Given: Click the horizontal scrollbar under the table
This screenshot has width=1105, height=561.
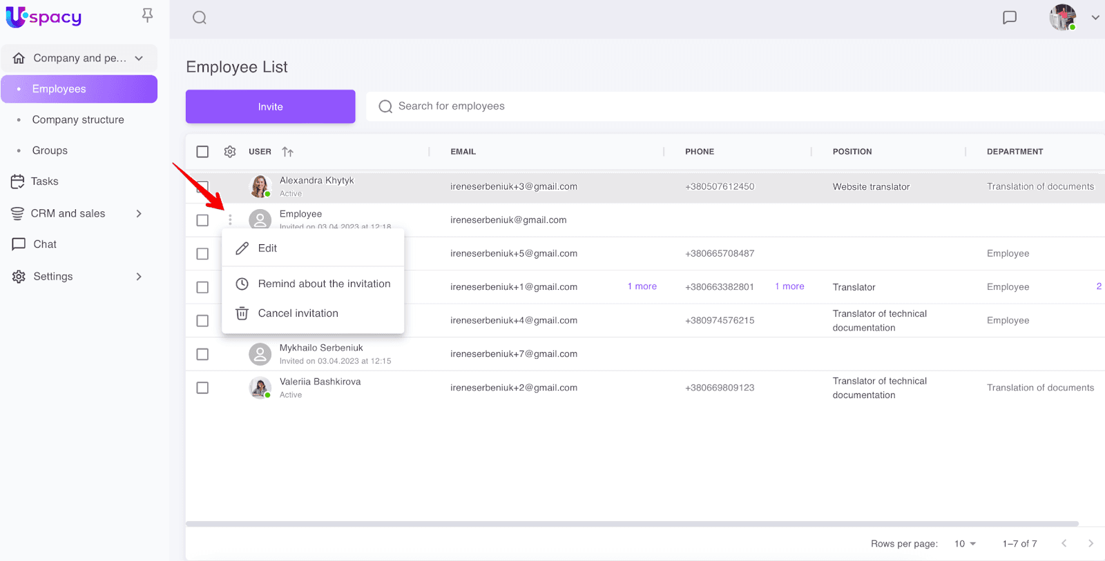Looking at the screenshot, I should click(631, 524).
